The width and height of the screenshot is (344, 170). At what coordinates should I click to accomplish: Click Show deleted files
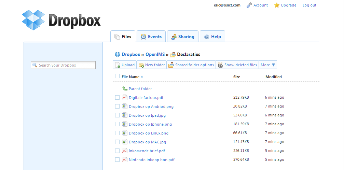[x=237, y=65]
